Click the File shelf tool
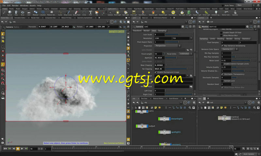The width and height of the screenshot is (261, 156). (x=97, y=13)
